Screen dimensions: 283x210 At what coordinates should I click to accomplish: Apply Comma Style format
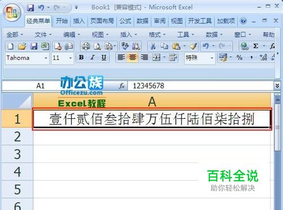point(251,58)
